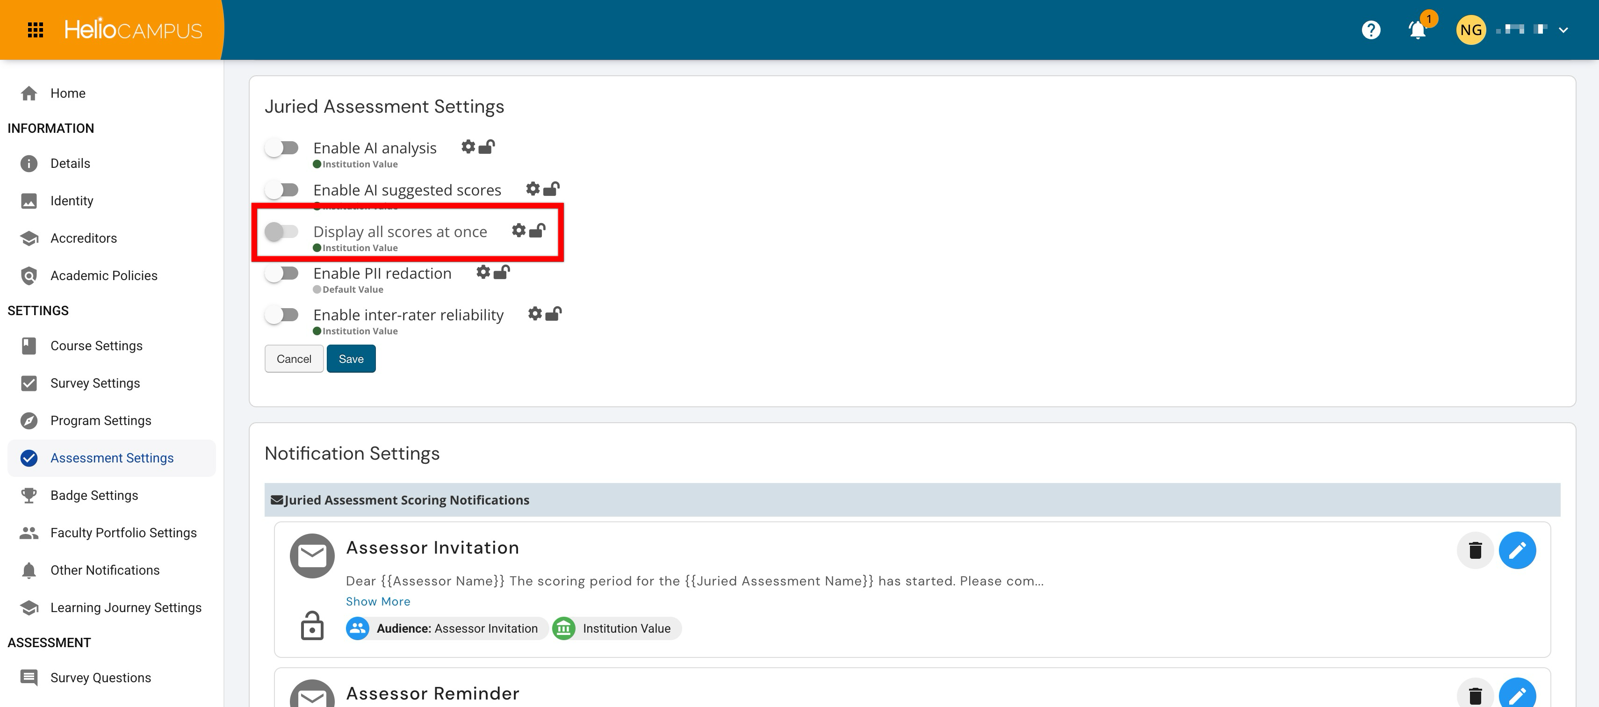Click Show More on Assessor Invitation
The image size is (1599, 707).
click(x=378, y=601)
